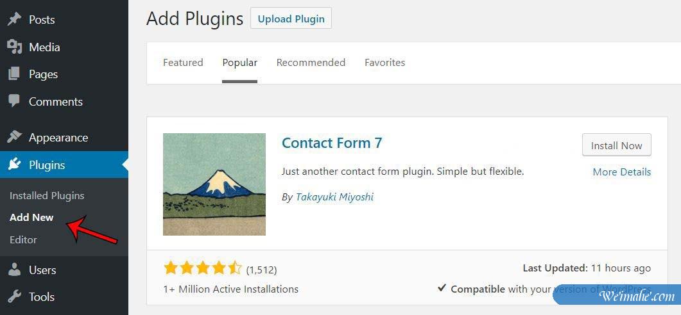Screen dimensions: 681x315
Task: Click the Contact Form 7 title link
Action: click(x=332, y=143)
